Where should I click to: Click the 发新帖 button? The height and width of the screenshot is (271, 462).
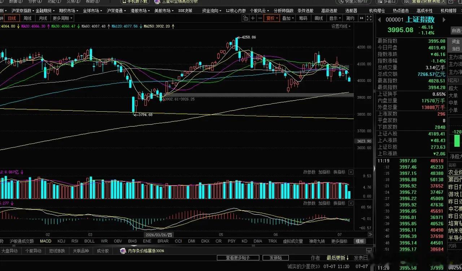pyautogui.click(x=276, y=258)
